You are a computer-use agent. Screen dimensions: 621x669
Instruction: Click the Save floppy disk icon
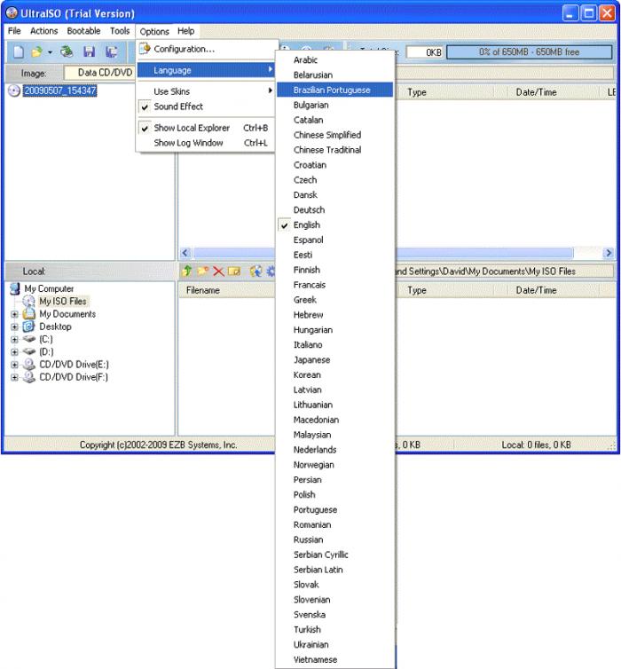click(x=89, y=51)
